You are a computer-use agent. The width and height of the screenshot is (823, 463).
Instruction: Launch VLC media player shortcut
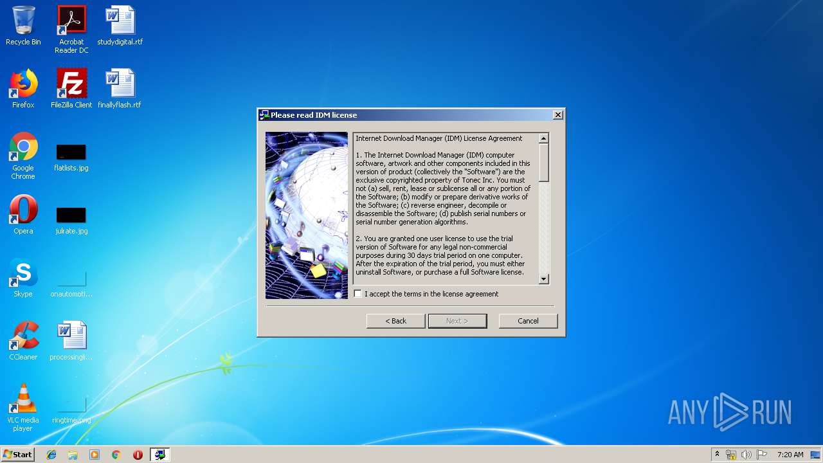[23, 408]
